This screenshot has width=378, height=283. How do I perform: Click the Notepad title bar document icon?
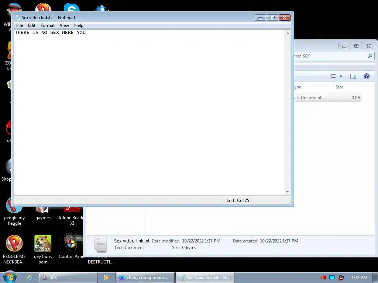point(17,18)
